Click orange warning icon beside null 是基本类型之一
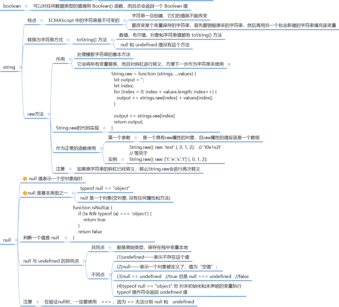The image size is (339, 307). 25,193
